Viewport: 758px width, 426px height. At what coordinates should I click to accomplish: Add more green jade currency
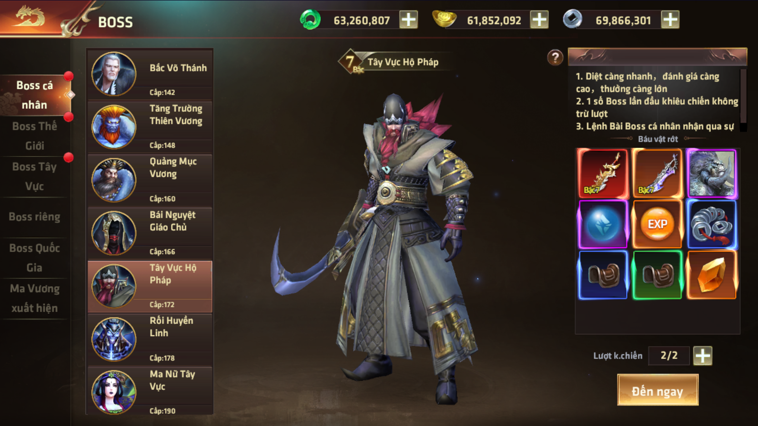(x=408, y=20)
